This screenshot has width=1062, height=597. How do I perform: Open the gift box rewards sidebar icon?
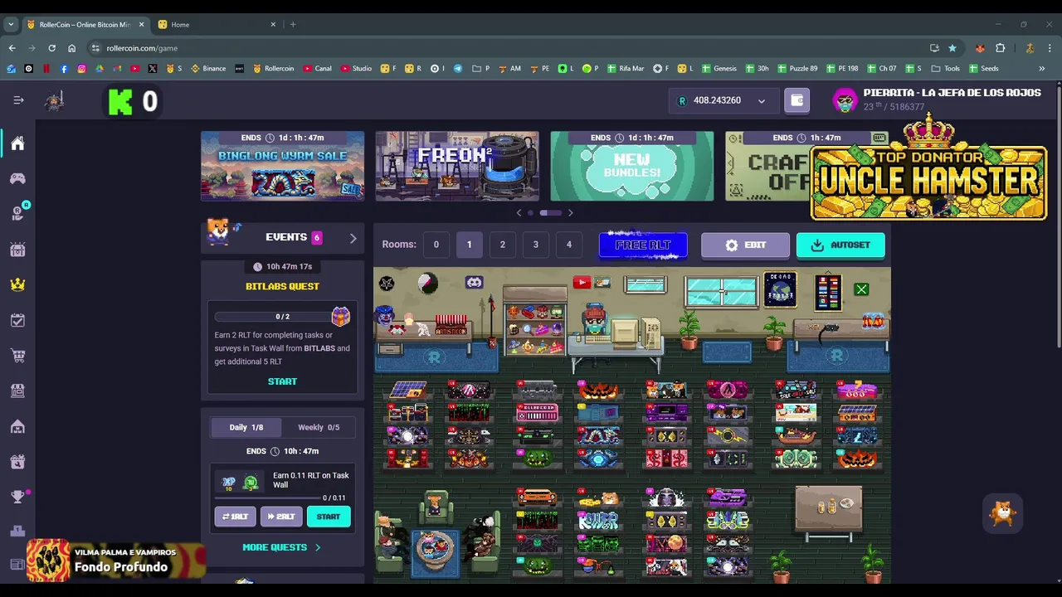tap(17, 249)
